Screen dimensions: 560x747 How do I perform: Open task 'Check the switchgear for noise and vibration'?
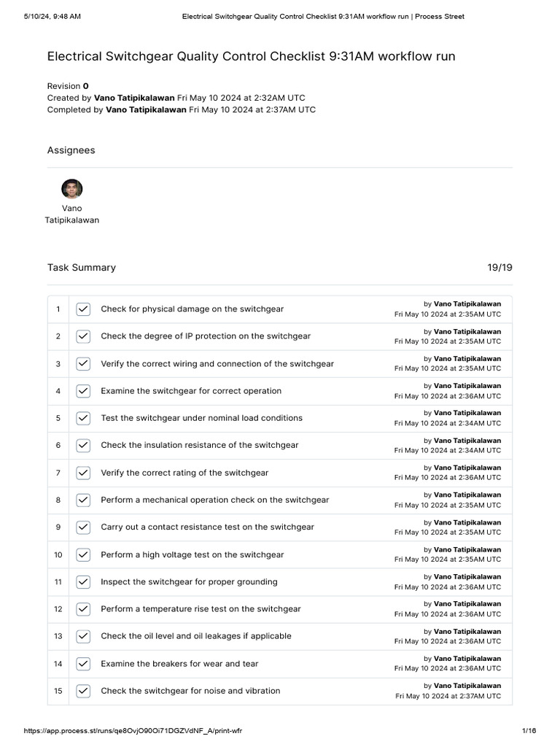[x=190, y=691]
